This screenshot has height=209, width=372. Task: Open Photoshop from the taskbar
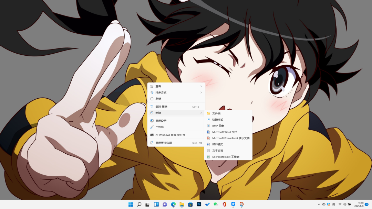point(199,205)
